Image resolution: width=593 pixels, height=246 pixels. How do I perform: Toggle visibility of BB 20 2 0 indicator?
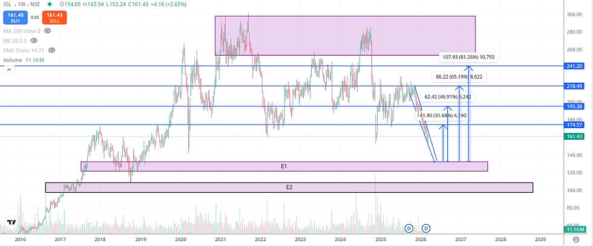click(x=34, y=40)
